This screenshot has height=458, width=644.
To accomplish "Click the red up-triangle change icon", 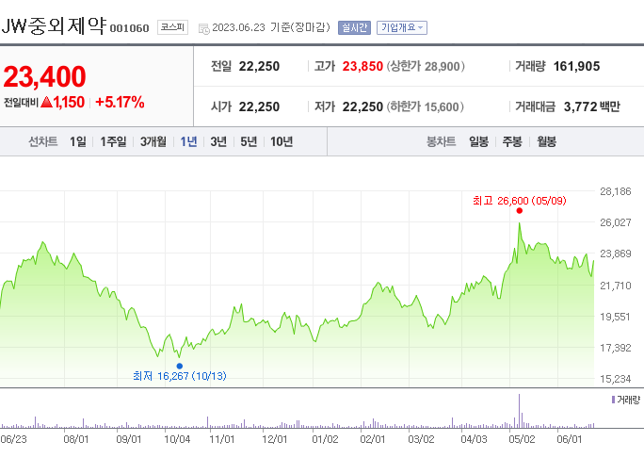I will [46, 102].
